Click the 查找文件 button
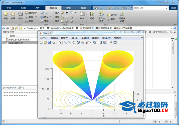 coord(32,13)
